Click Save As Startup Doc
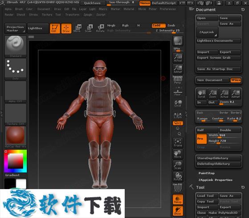Viewport: 249px width, 218px height. (x=219, y=69)
